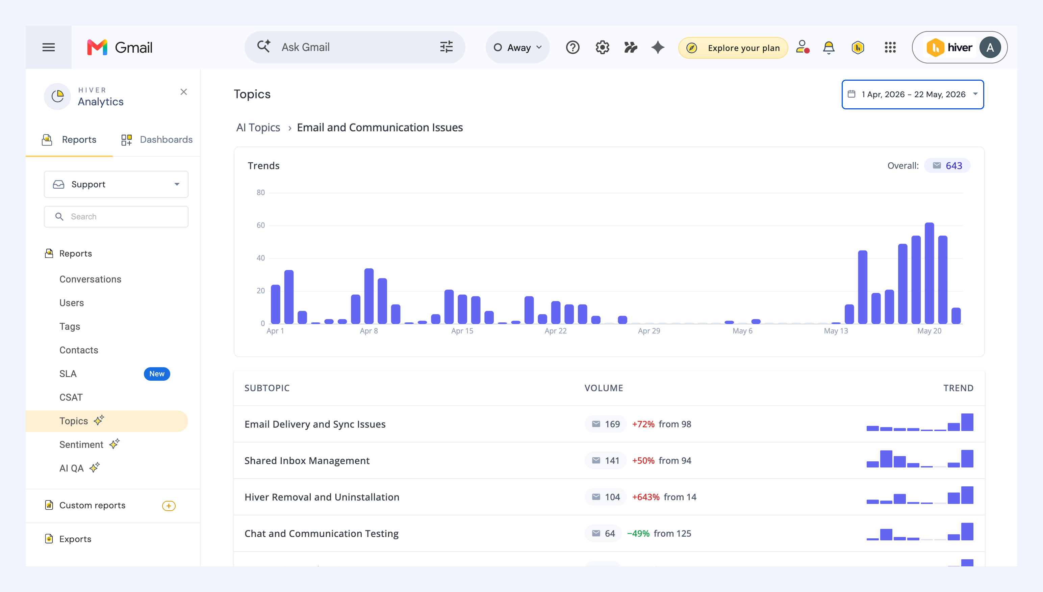The image size is (1043, 592).
Task: Open the Google apps grid icon
Action: (x=890, y=48)
